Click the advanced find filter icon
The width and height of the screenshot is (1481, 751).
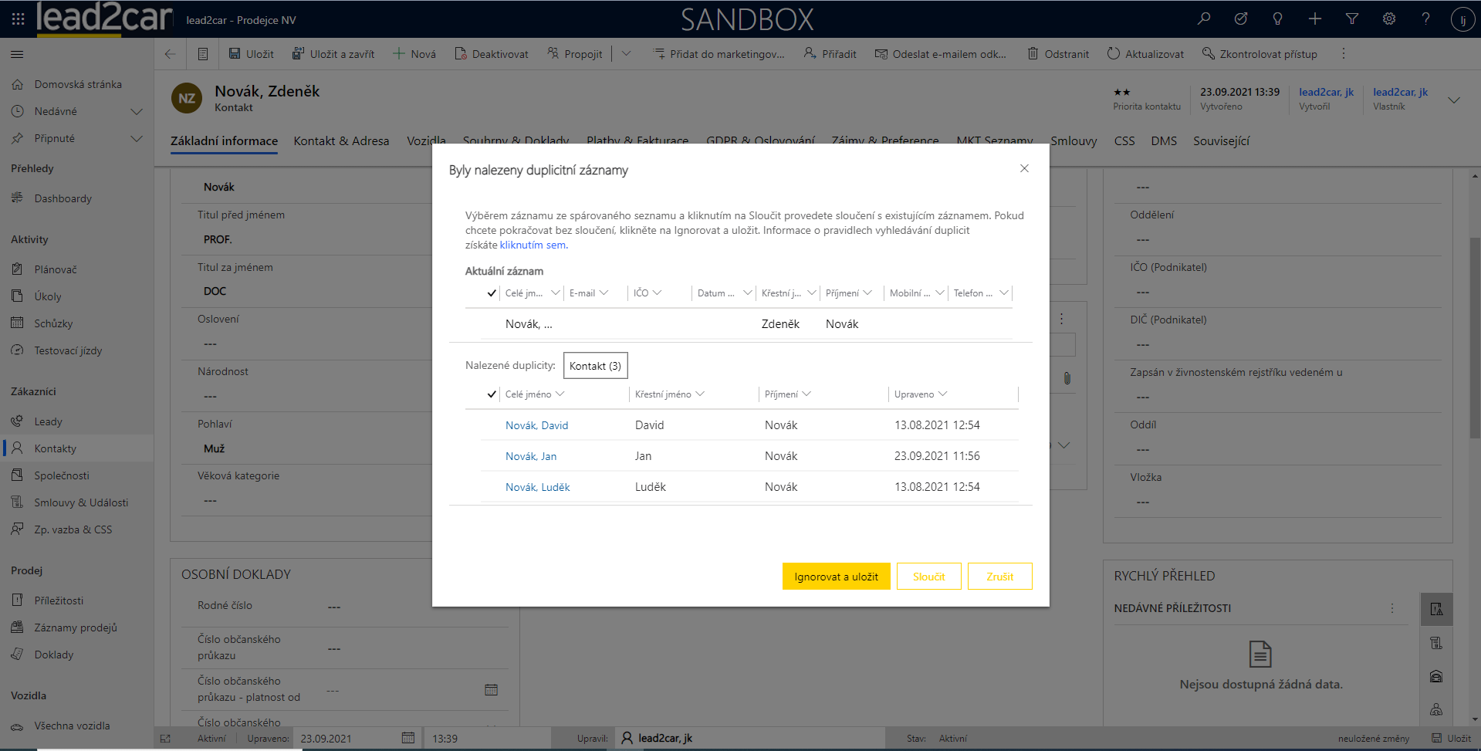pos(1351,19)
